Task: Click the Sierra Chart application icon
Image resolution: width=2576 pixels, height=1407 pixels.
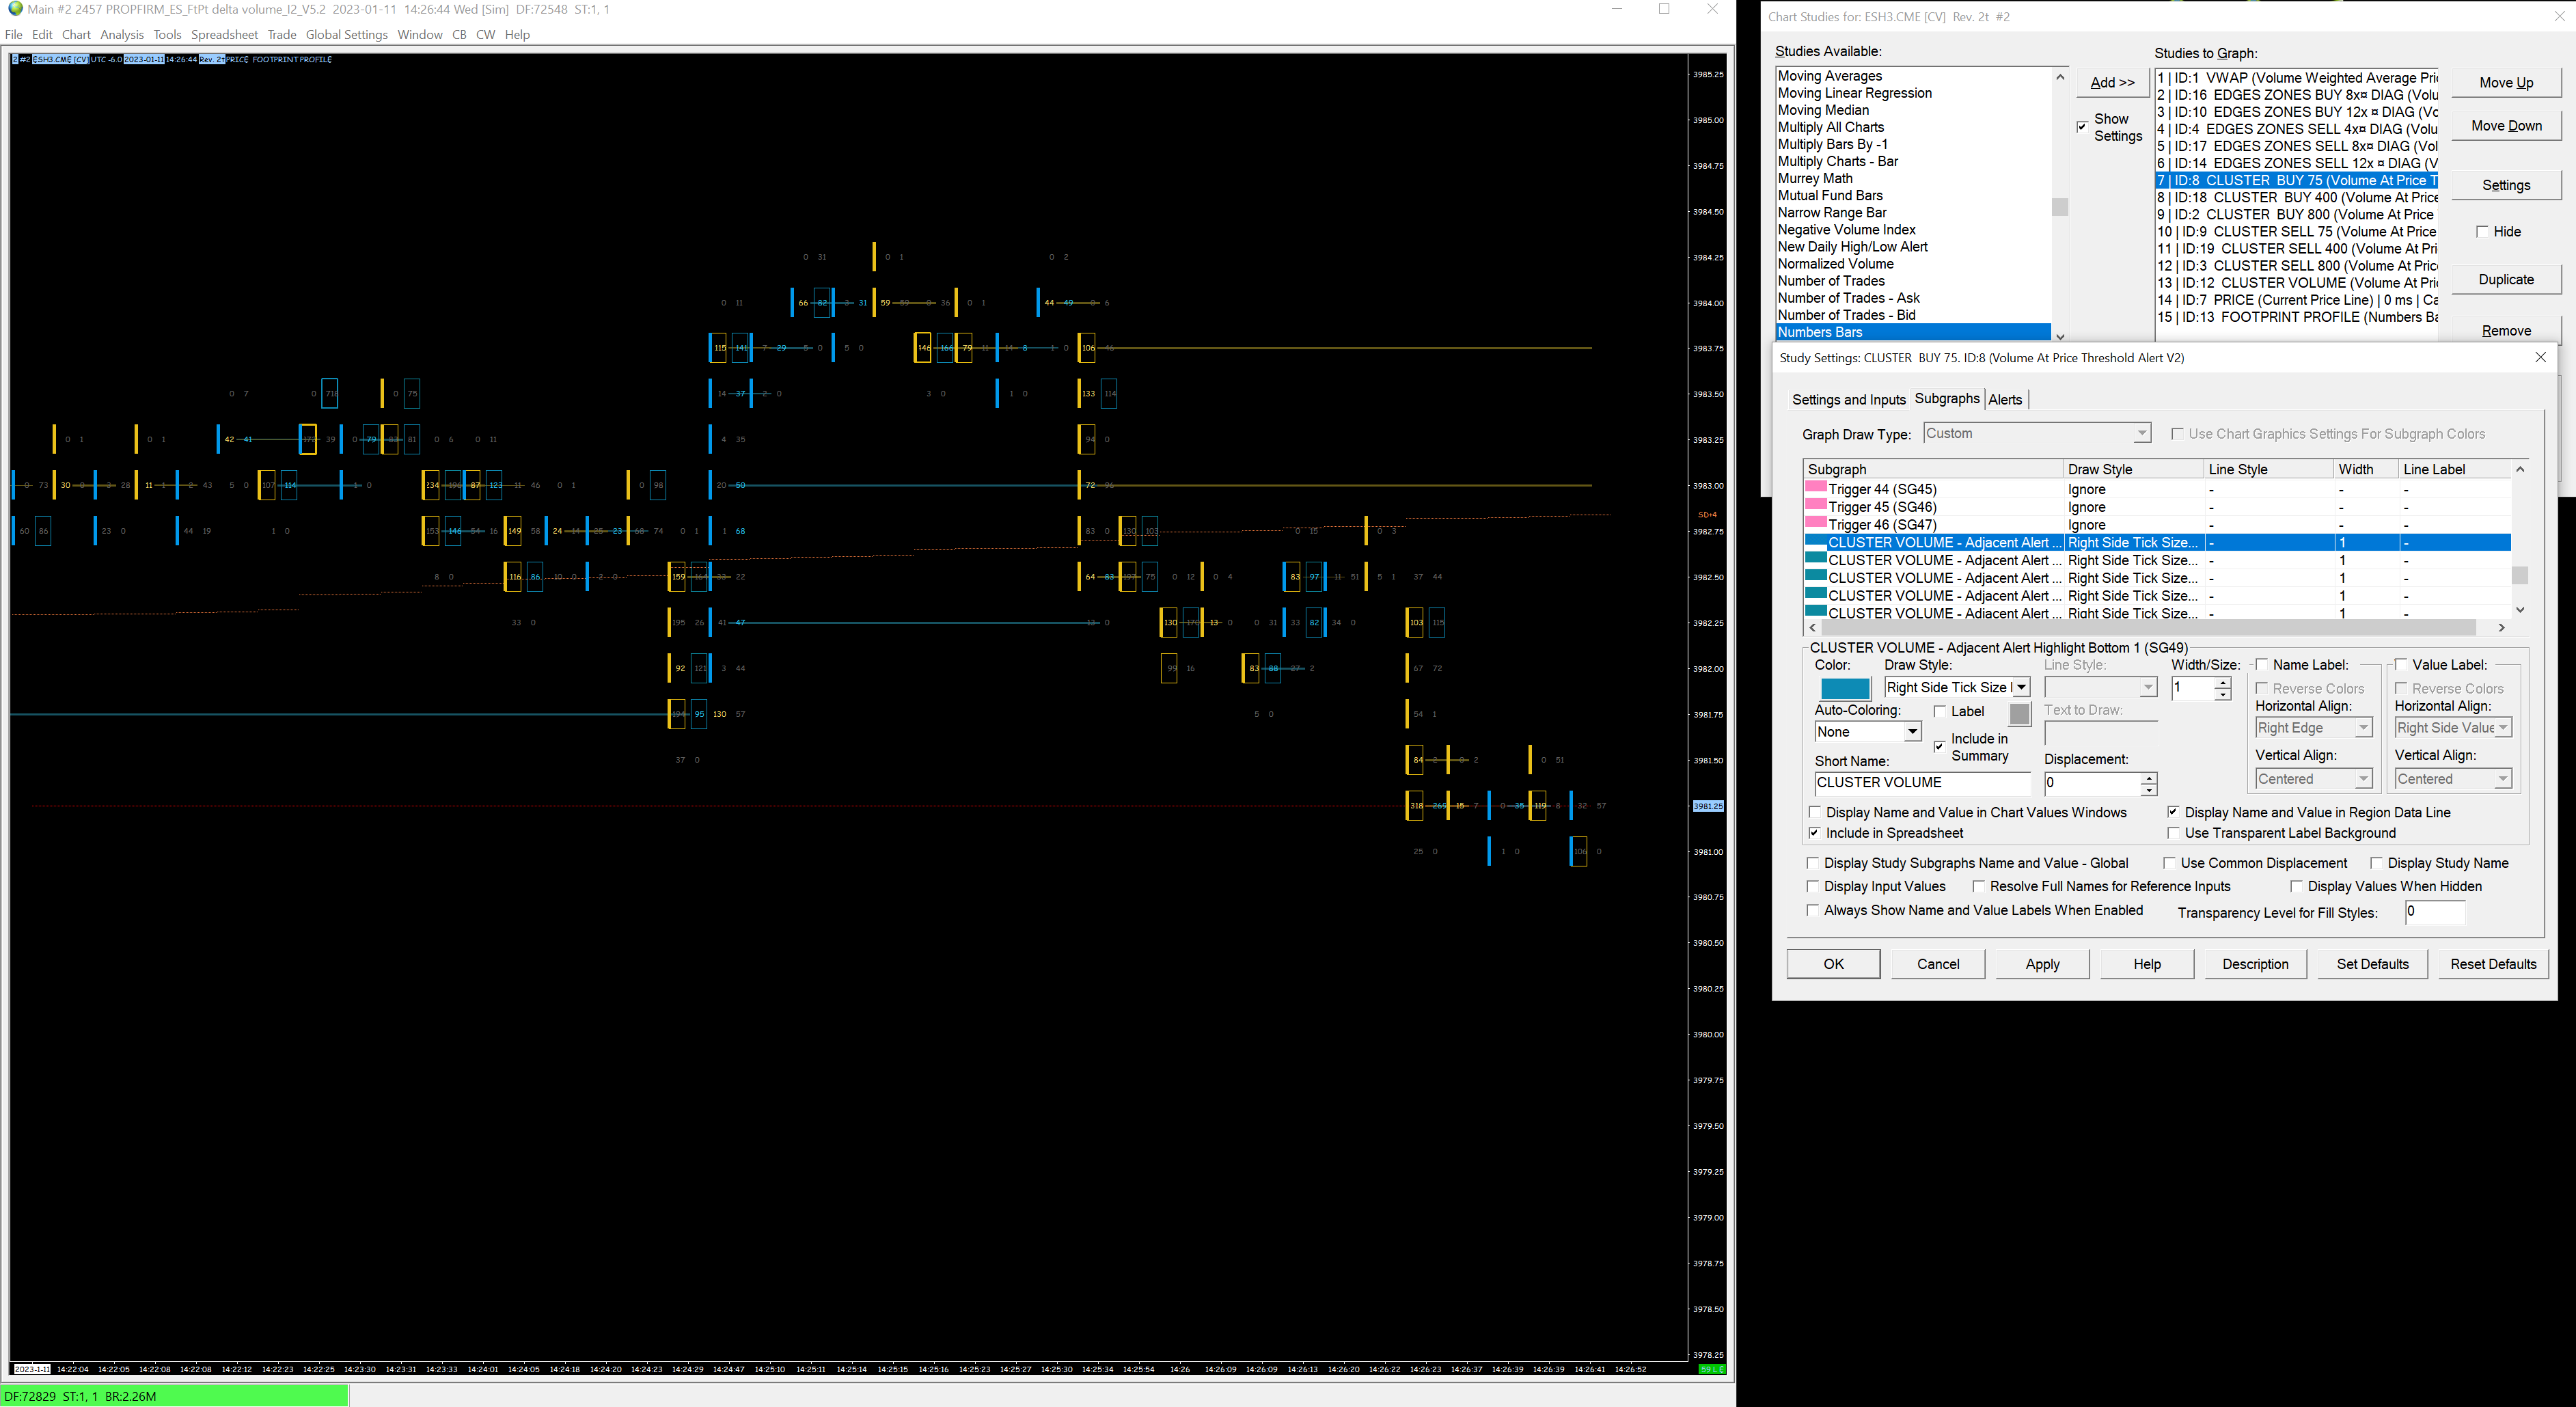Action: pyautogui.click(x=14, y=9)
